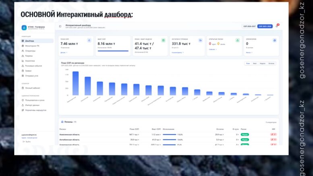This screenshot has width=313, height=176.
Task: Click the Дашборд grid icon in sidebar
Action: coord(23,41)
